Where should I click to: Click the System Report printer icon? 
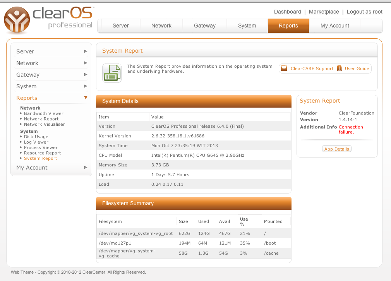(112, 73)
